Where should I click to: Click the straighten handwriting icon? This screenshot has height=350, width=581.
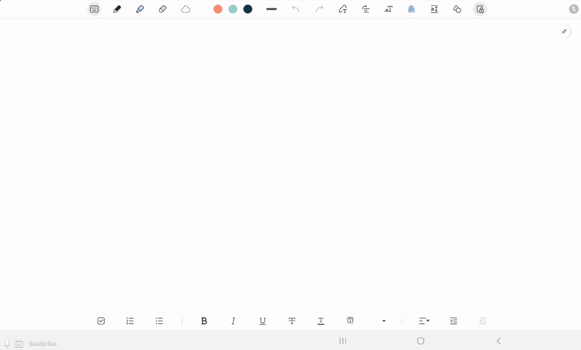coord(366,9)
